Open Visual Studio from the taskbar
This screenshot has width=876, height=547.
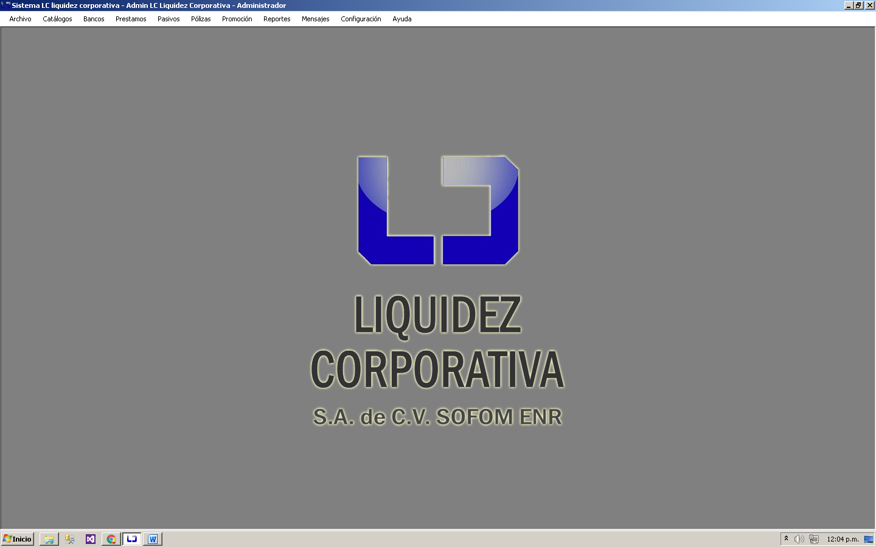[x=91, y=539]
